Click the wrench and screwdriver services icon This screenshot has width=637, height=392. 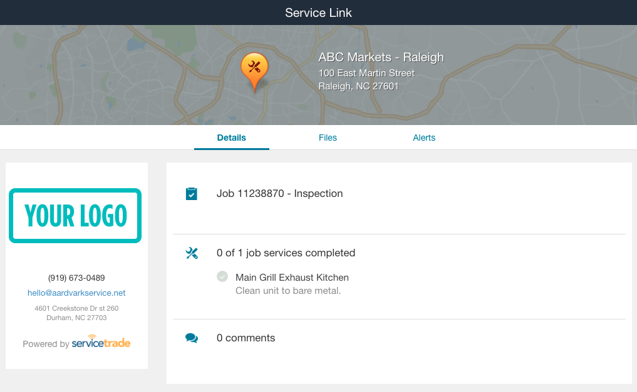click(x=191, y=253)
